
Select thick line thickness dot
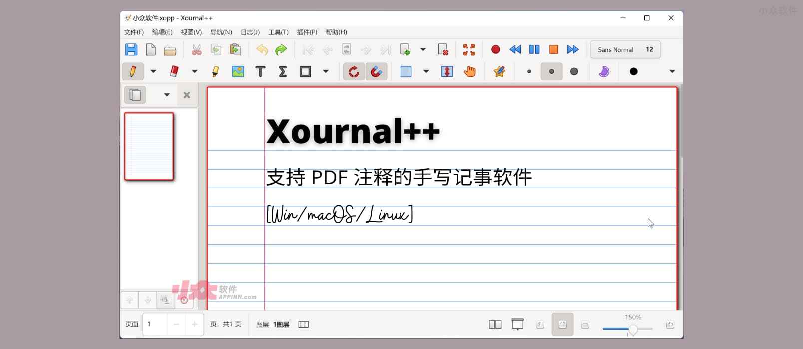pyautogui.click(x=574, y=71)
